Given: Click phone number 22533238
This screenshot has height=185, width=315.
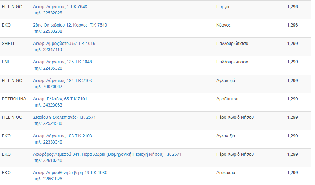Looking at the screenshot, I should 48,31.
